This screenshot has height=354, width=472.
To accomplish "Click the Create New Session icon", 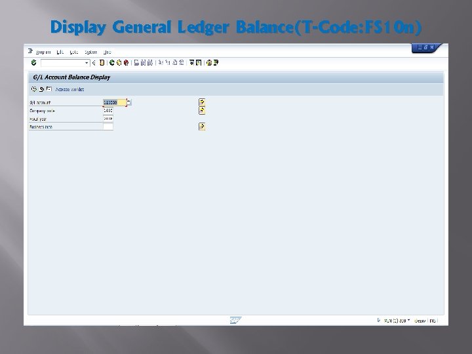I will point(191,63).
